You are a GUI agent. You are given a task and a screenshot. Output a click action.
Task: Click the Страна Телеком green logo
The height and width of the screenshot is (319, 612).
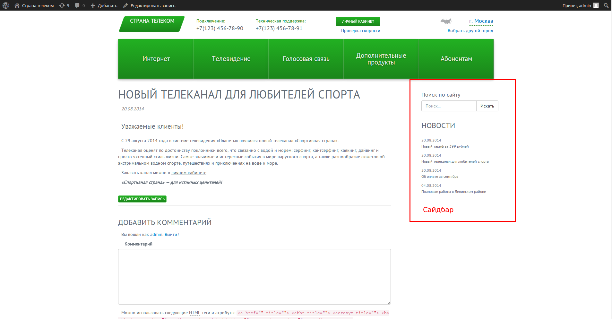pyautogui.click(x=152, y=24)
